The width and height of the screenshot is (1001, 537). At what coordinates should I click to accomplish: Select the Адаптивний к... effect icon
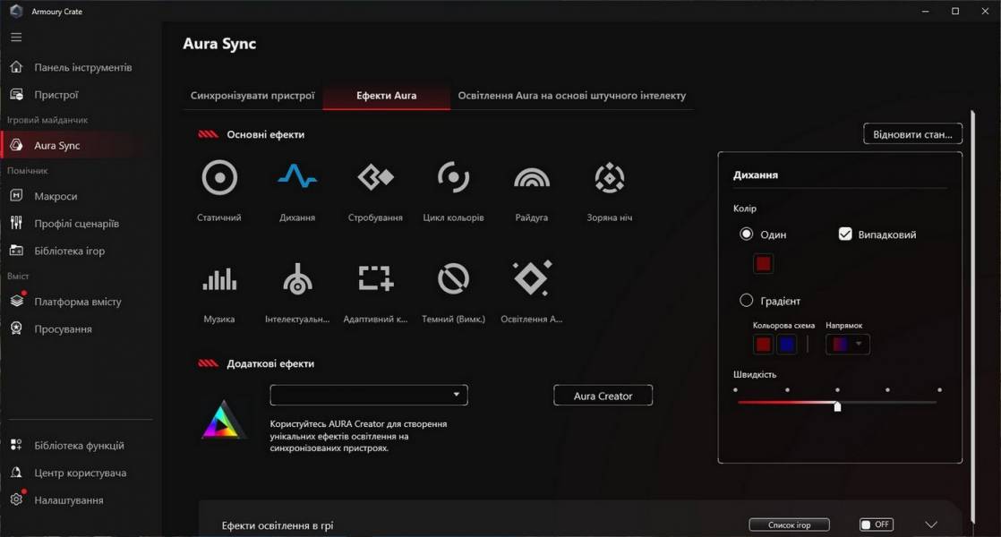(375, 278)
